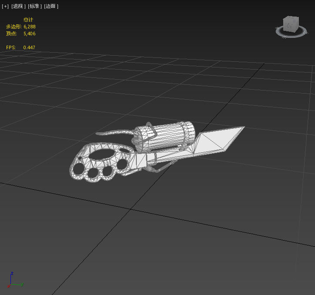Open the [标准] shading standard menu
The width and height of the screenshot is (315, 295).
click(34, 6)
